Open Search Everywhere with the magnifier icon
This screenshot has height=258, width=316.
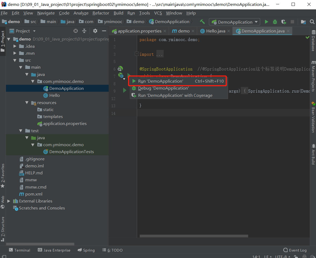tap(312, 22)
